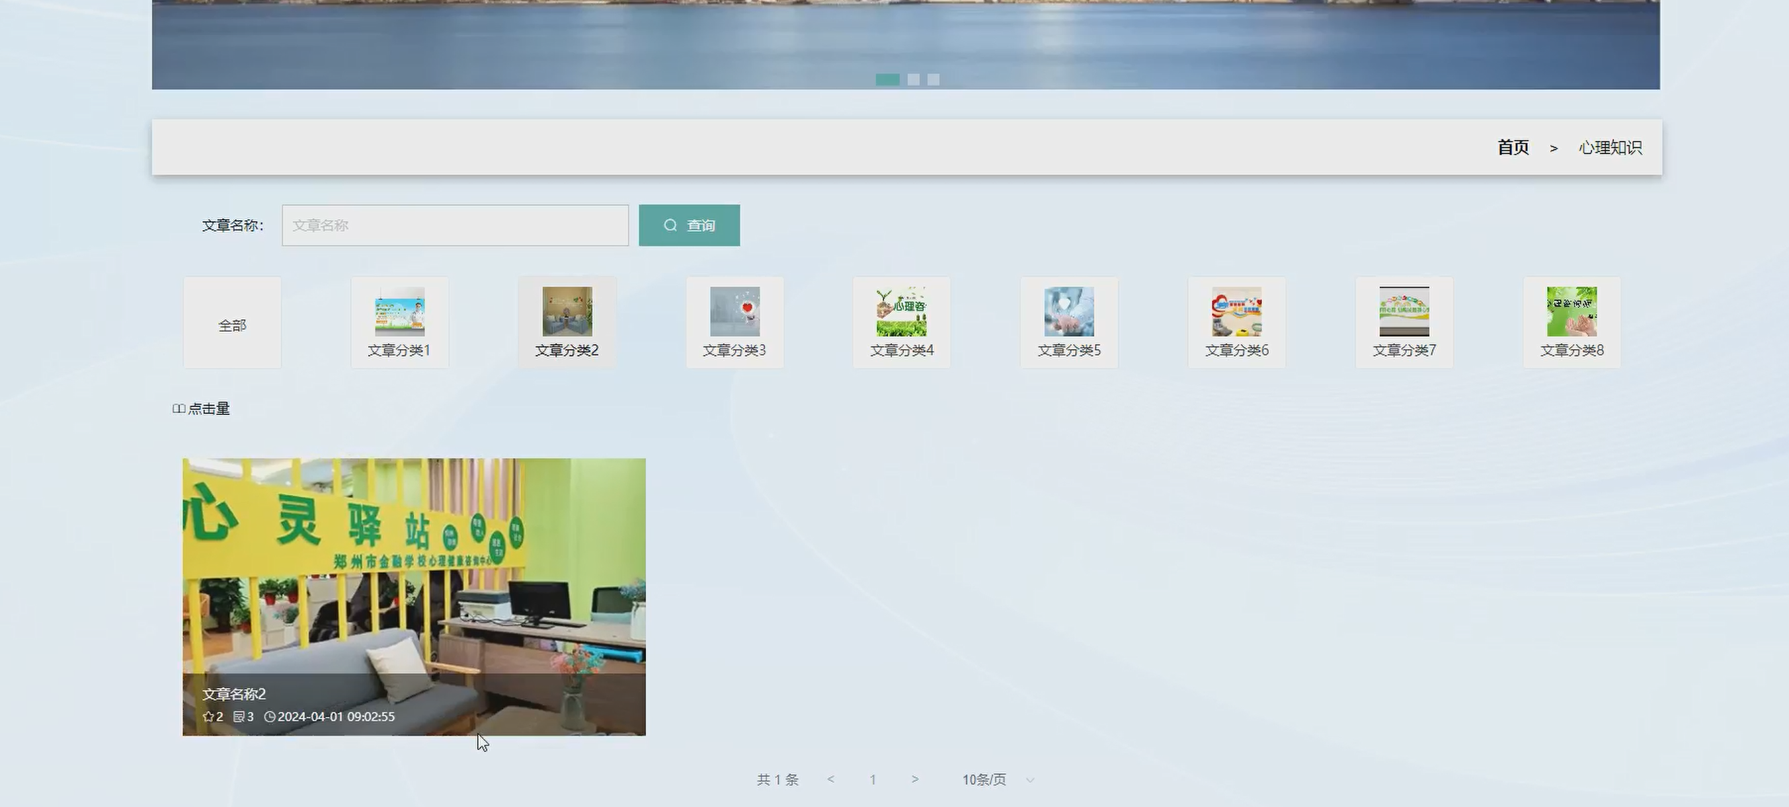Viewport: 1789px width, 807px height.
Task: Click the star favorites icon on article
Action: click(x=208, y=716)
